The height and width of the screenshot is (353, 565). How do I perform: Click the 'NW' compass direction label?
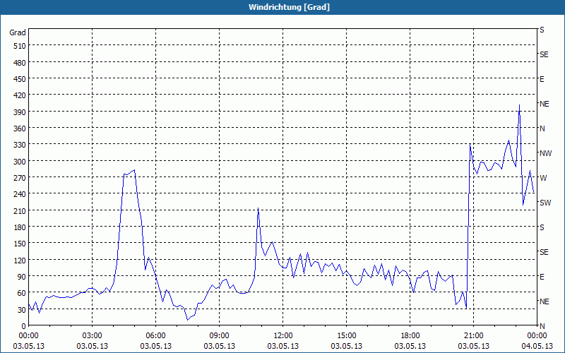click(x=545, y=153)
